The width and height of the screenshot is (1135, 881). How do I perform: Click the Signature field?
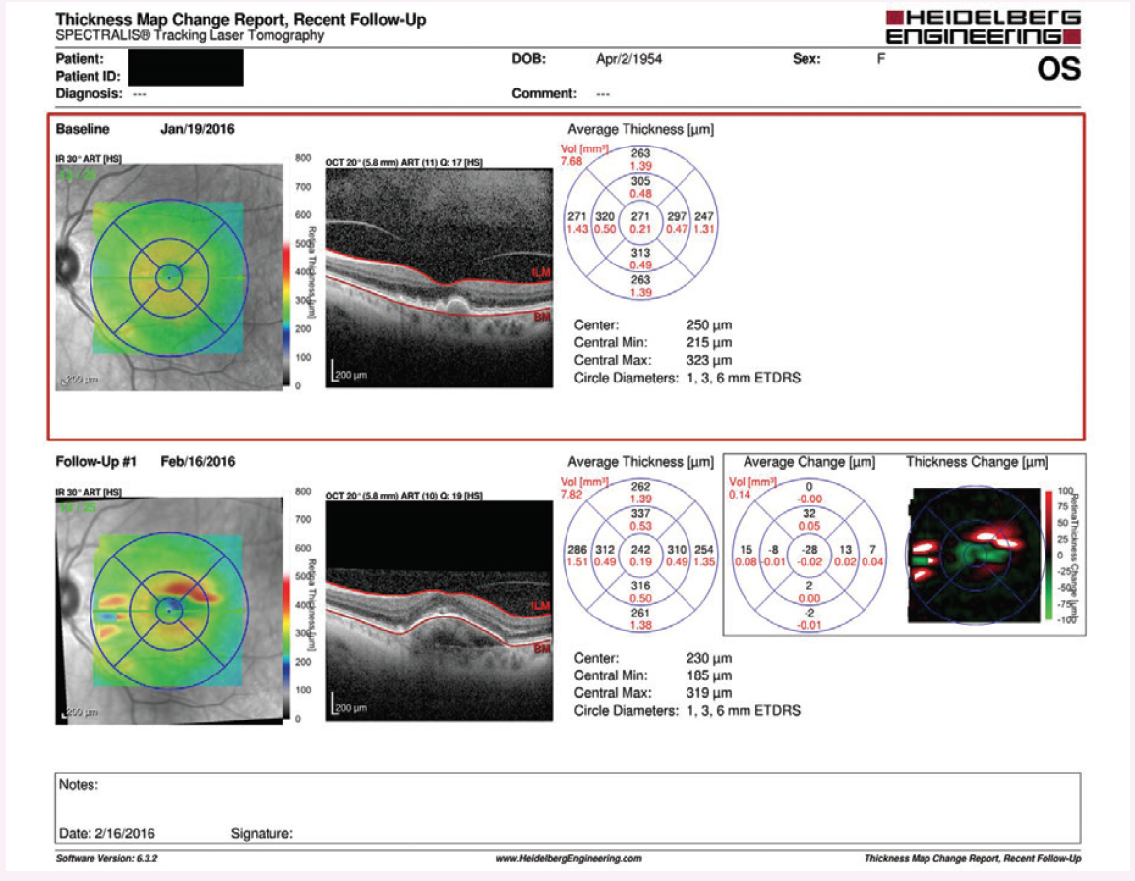point(262,834)
